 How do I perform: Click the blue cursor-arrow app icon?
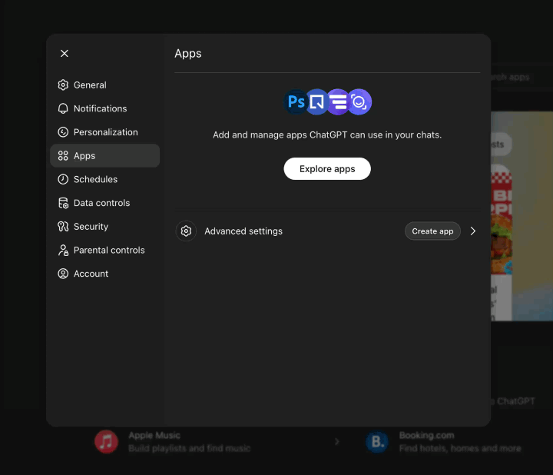(316, 102)
